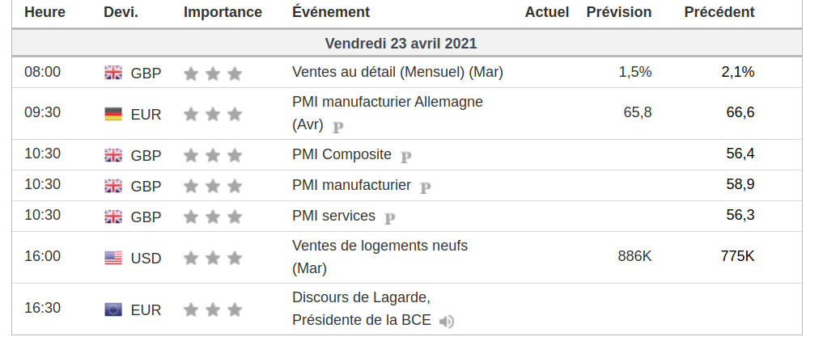Click the P icon after PMI manufacturier Allemagne (Avr)
Screen dimensions: 819x341
(338, 127)
